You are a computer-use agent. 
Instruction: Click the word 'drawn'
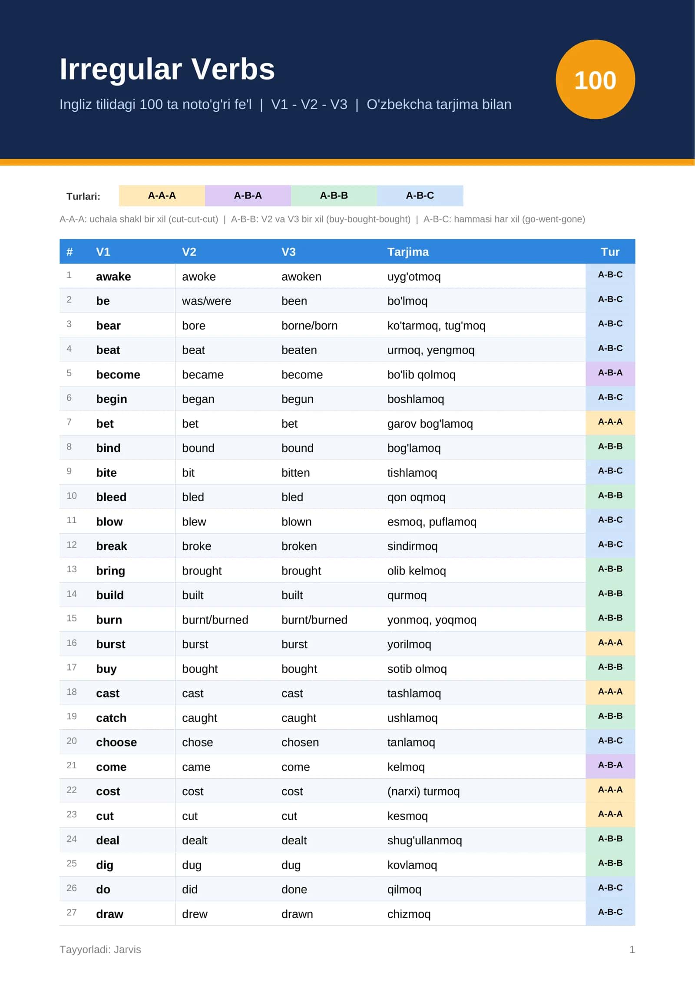[297, 914]
